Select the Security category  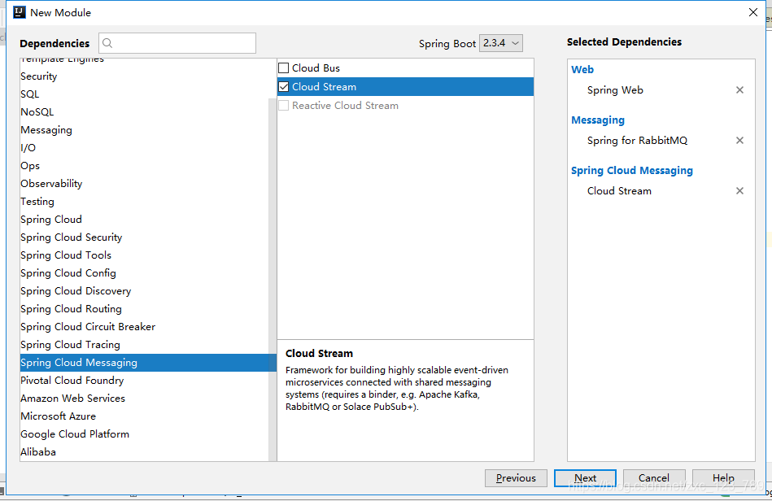point(145,76)
